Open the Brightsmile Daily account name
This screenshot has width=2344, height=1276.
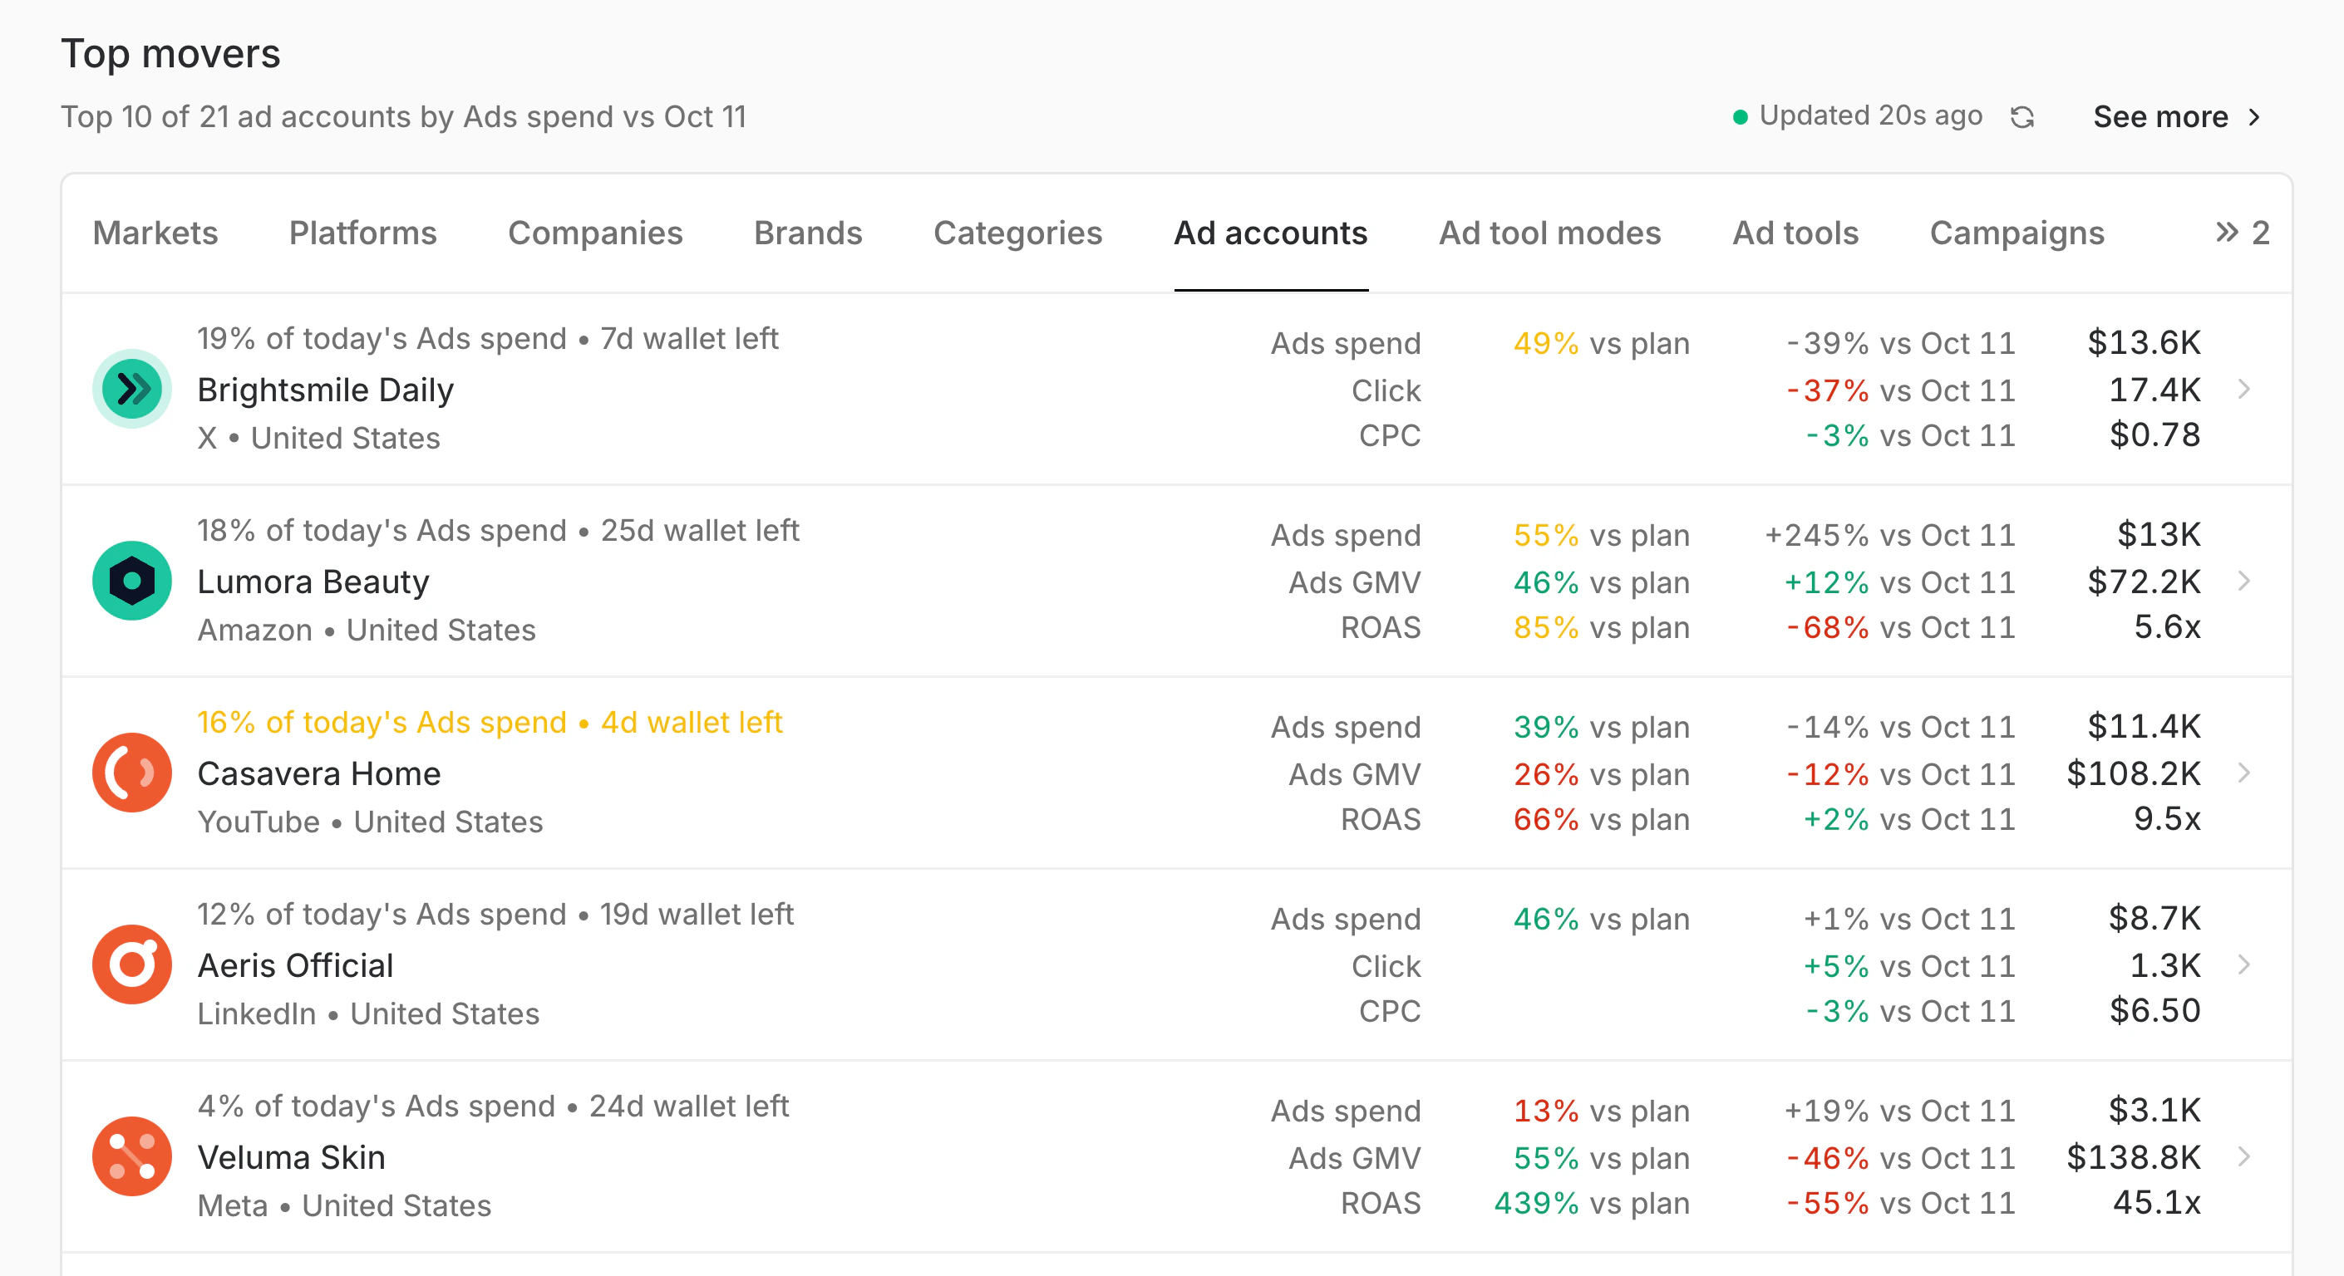(326, 390)
